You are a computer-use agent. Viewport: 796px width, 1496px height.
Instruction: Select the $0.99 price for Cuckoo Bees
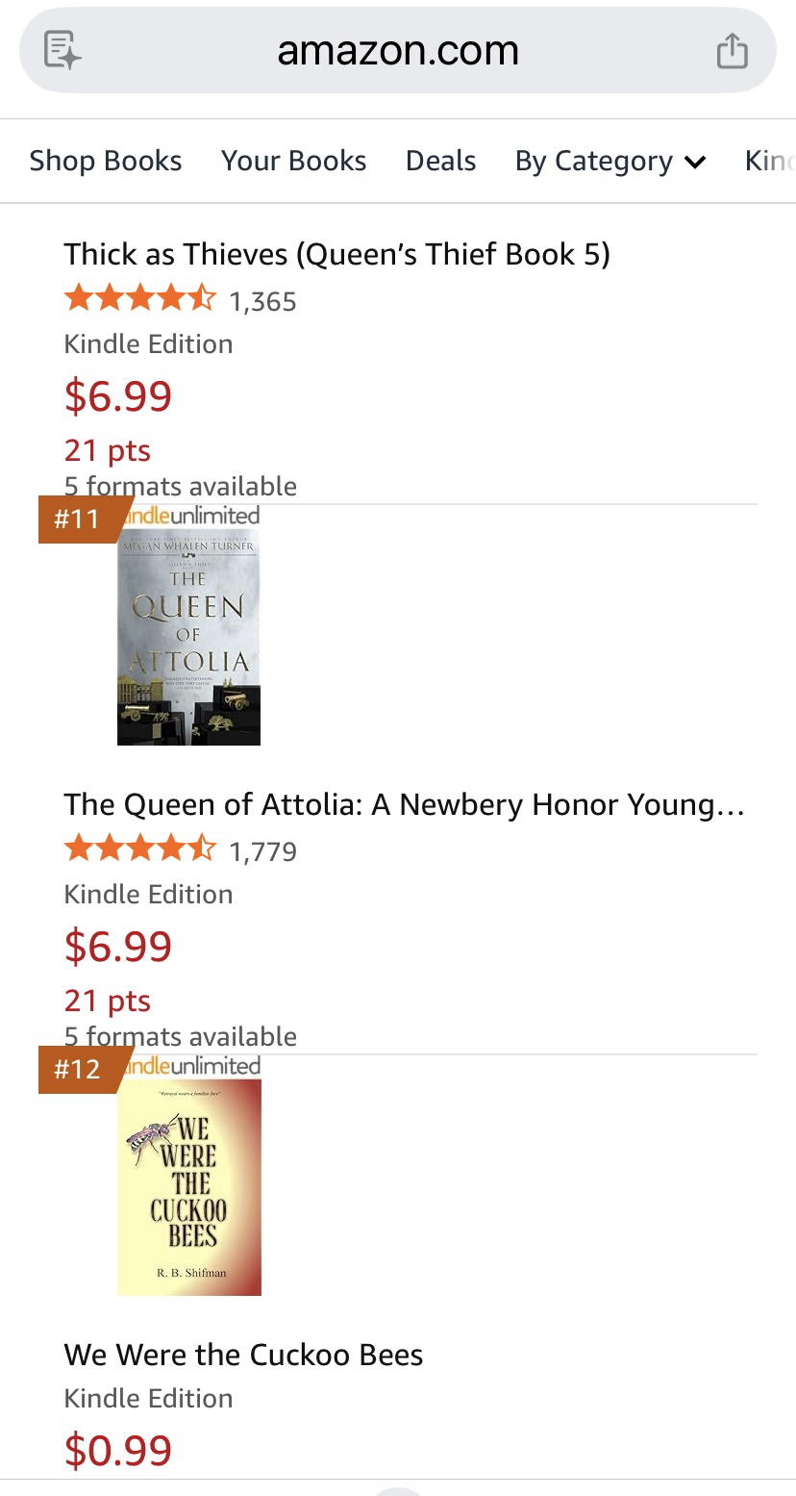click(x=118, y=1450)
